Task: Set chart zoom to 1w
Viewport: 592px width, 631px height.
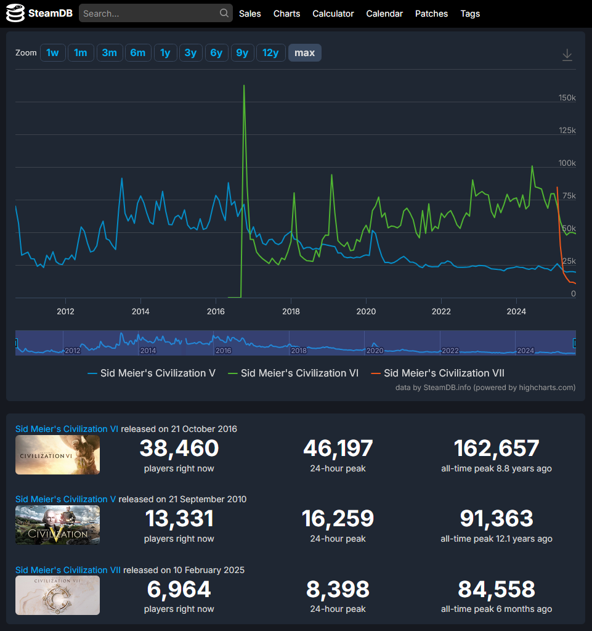Action: click(53, 53)
